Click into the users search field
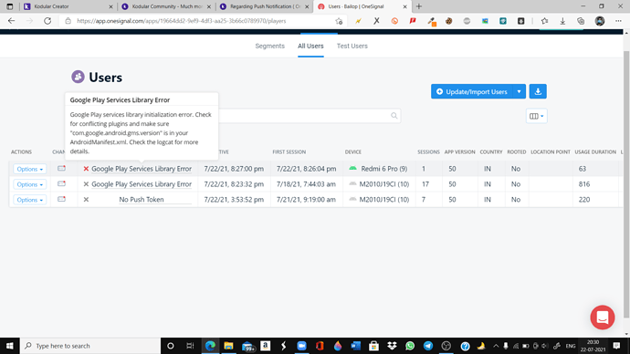The width and height of the screenshot is (630, 354). [310, 116]
